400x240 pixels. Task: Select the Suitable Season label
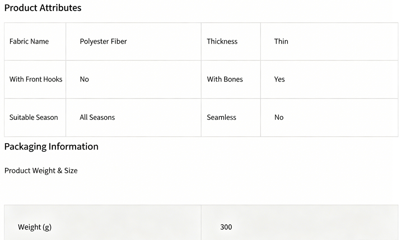click(x=34, y=117)
